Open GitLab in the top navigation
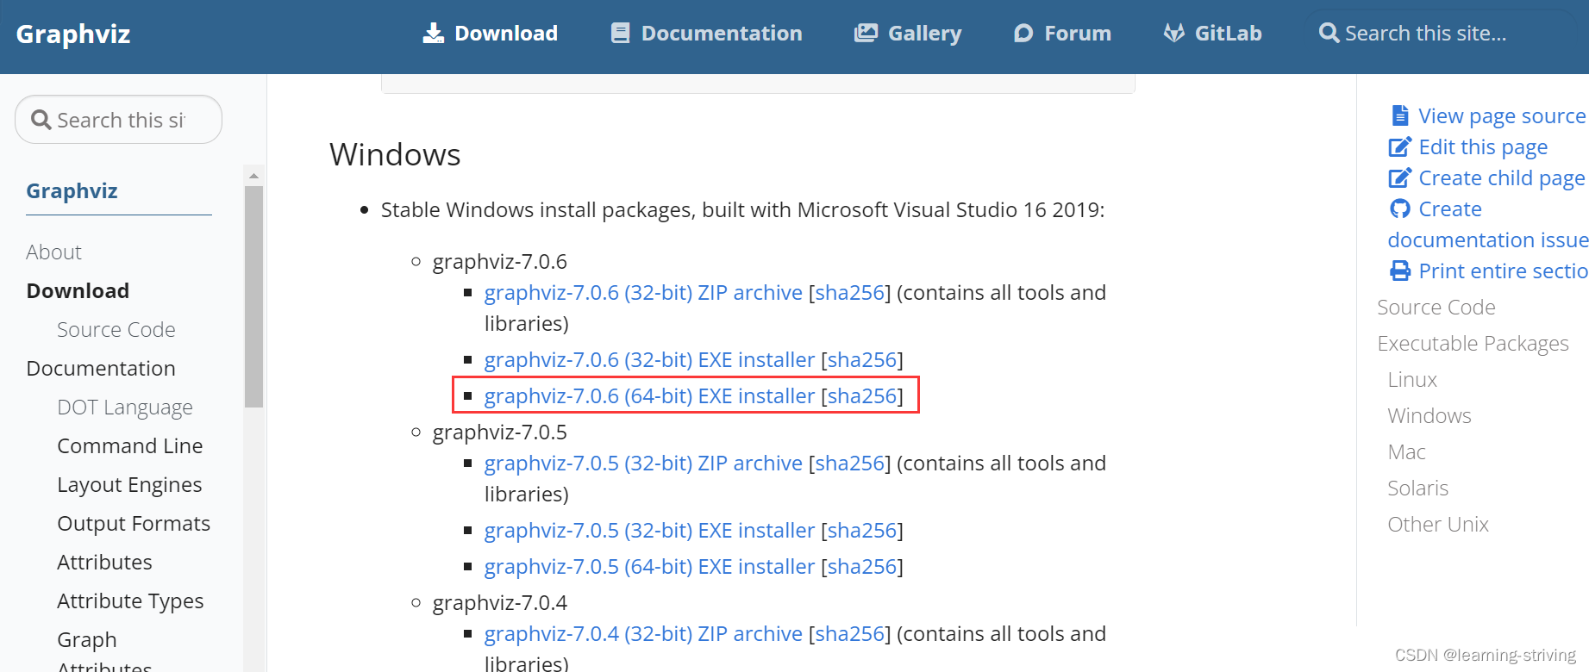Screen dimensions: 1589x672 click(x=1212, y=33)
